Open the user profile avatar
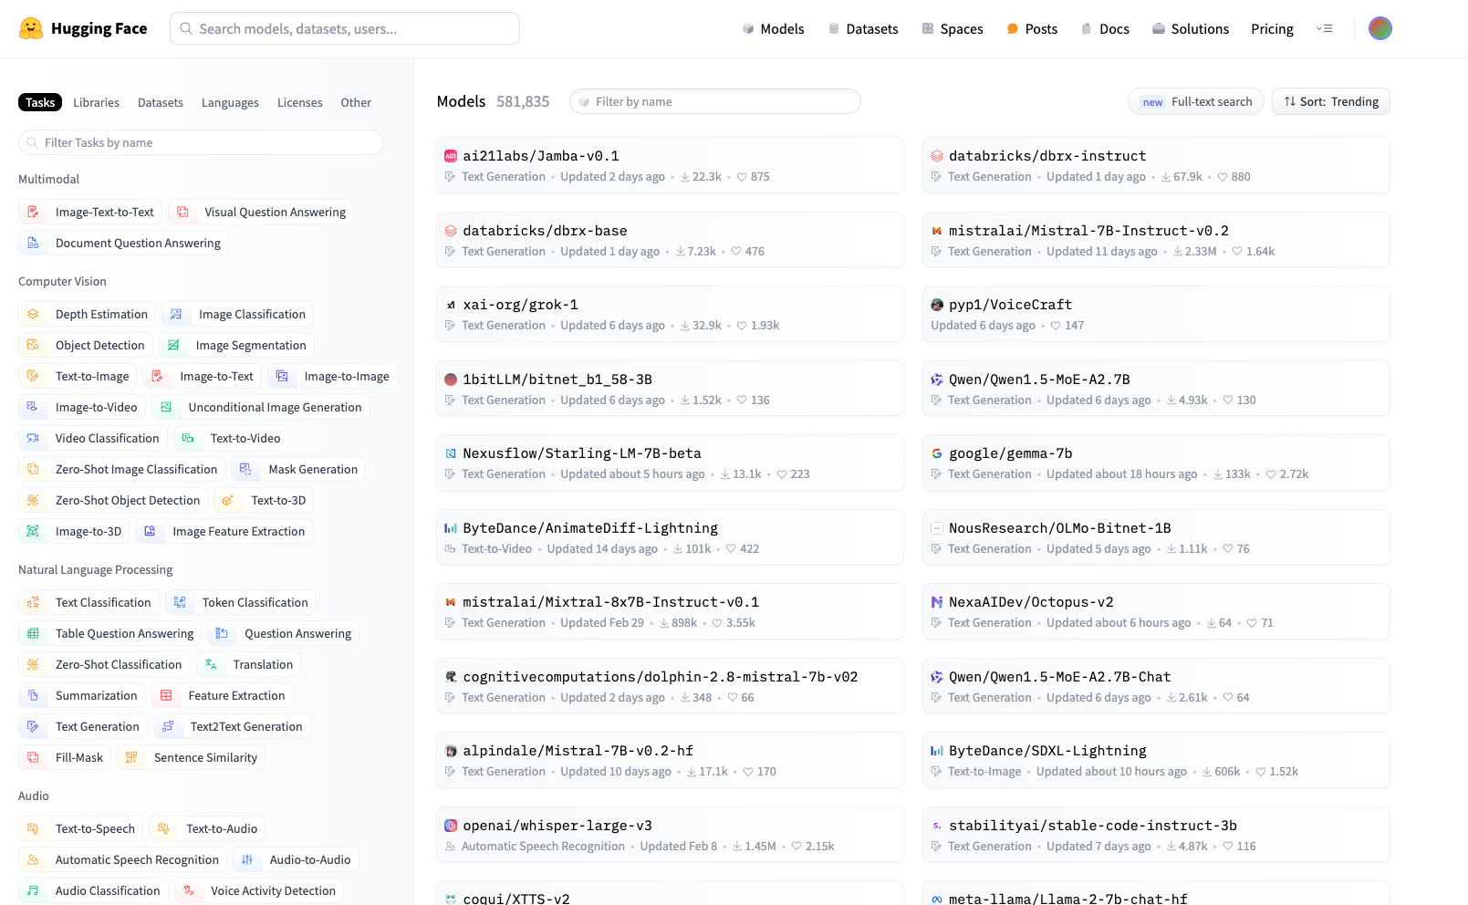Screen dimensions: 1468x905 (x=1380, y=28)
